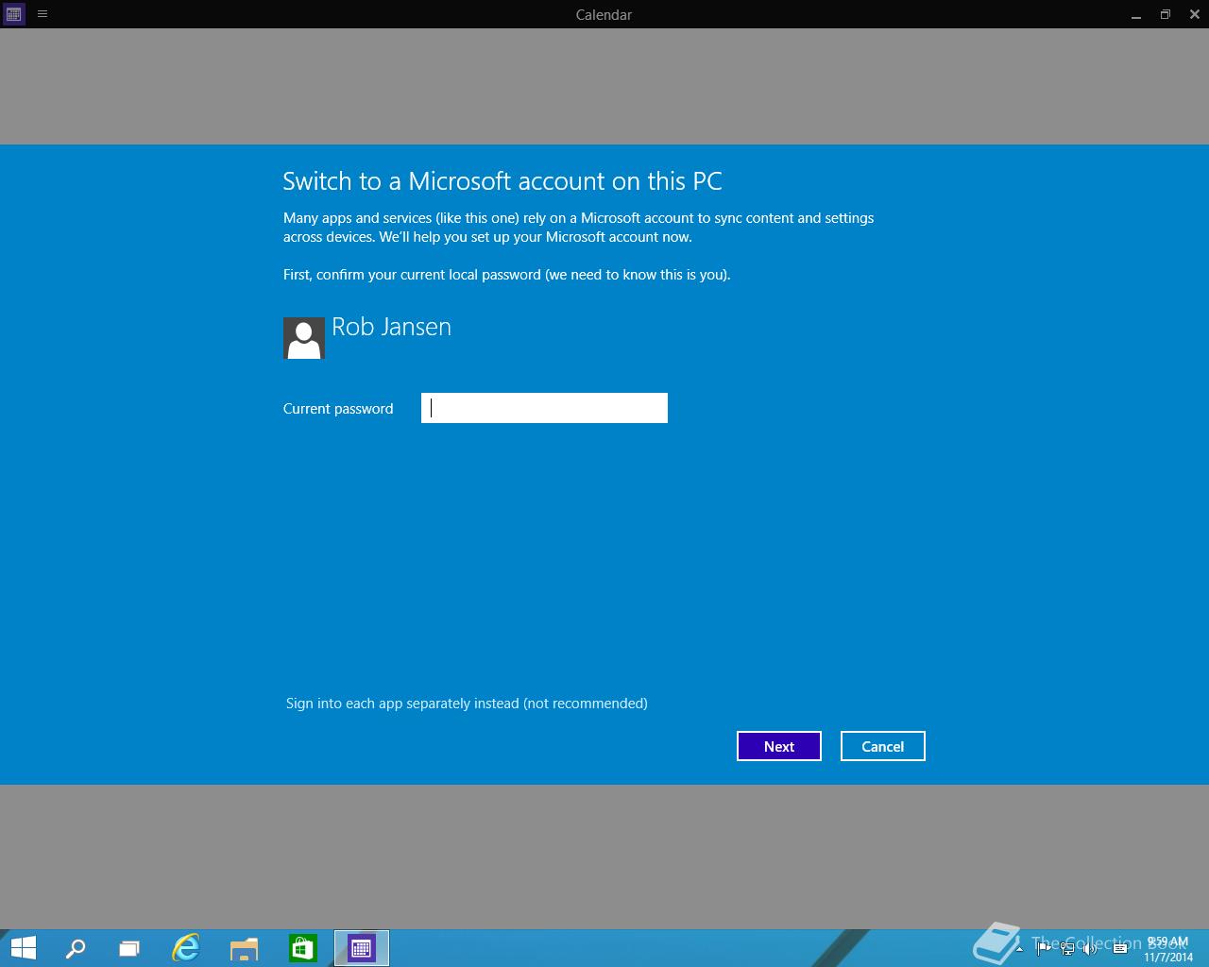Click the Next button
The height and width of the screenshot is (967, 1209).
(779, 746)
